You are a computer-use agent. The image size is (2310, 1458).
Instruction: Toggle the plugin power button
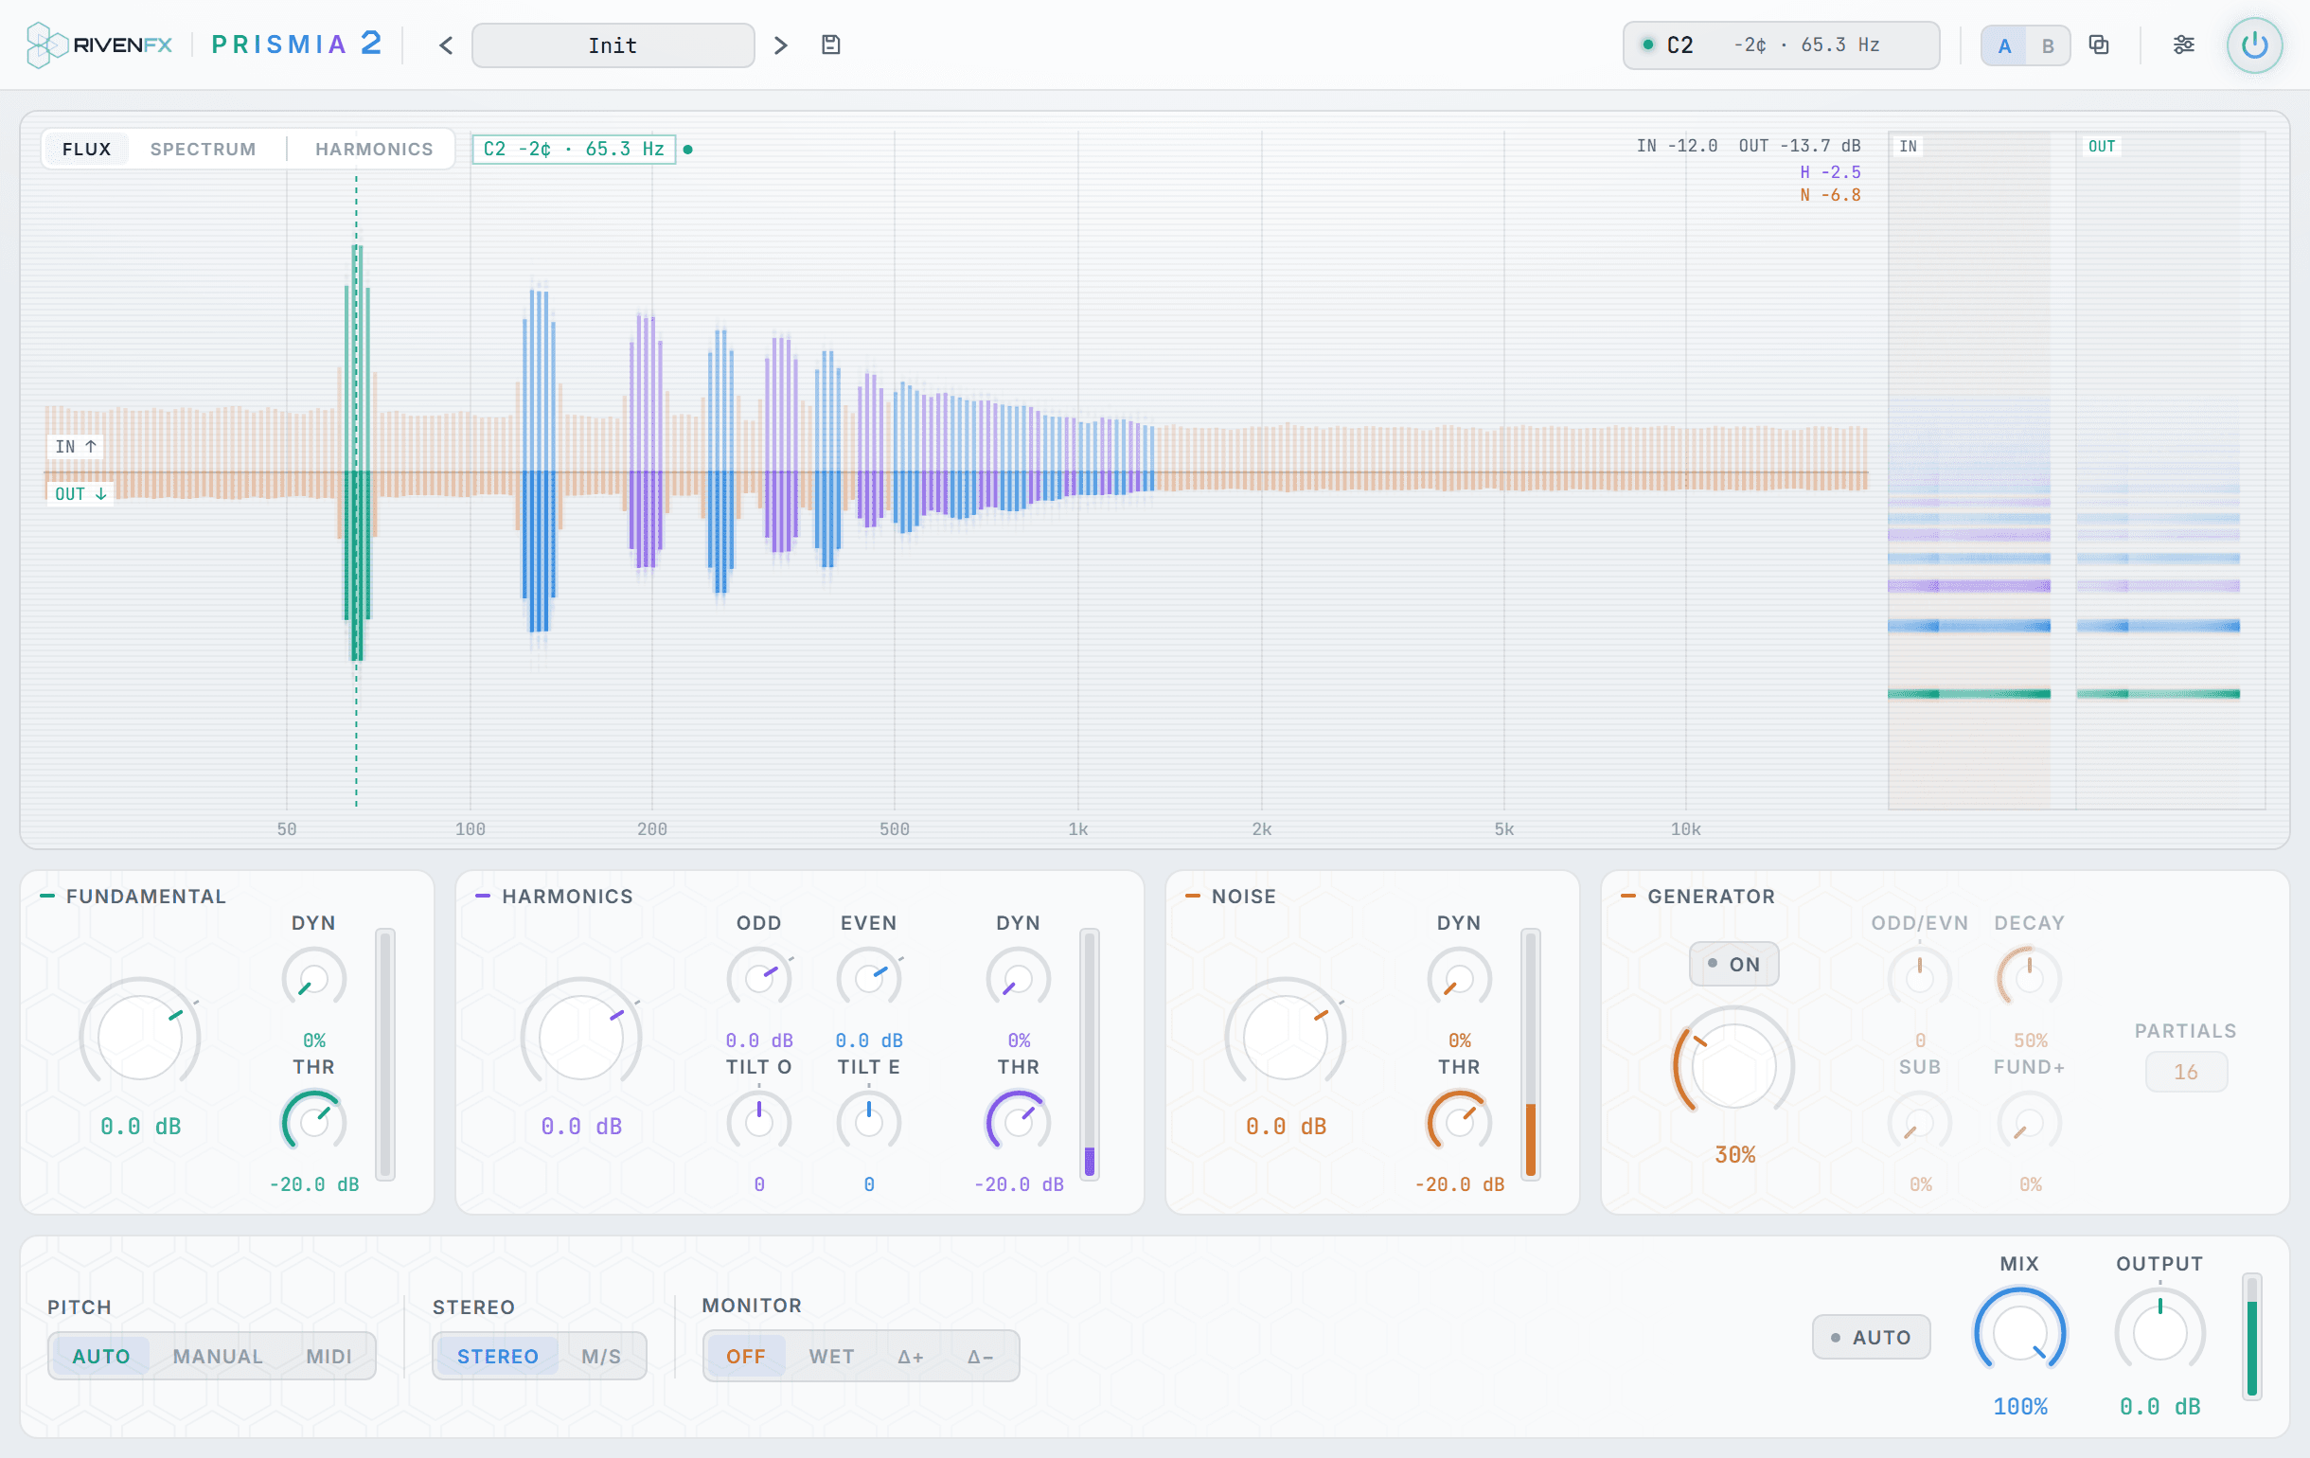[x=2254, y=45]
